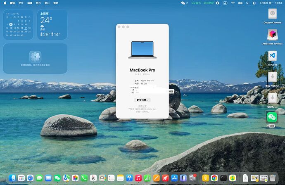Open Wi-Fi menu in menu bar
Screen dimensions: 285x185
(233, 3)
